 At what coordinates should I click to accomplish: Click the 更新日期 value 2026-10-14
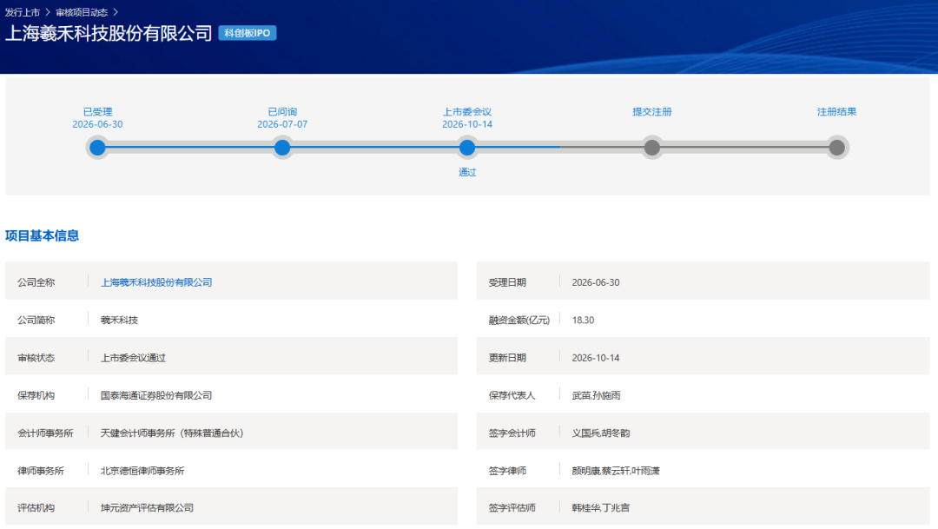(x=596, y=358)
